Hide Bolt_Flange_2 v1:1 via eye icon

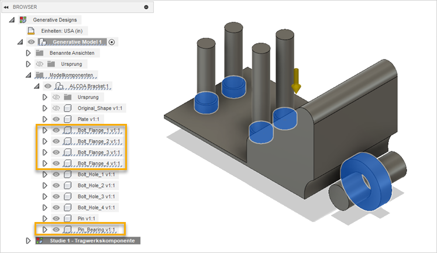pyautogui.click(x=56, y=141)
